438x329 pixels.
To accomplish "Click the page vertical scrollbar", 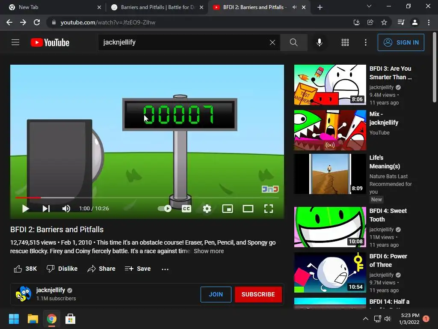I will coord(435,67).
